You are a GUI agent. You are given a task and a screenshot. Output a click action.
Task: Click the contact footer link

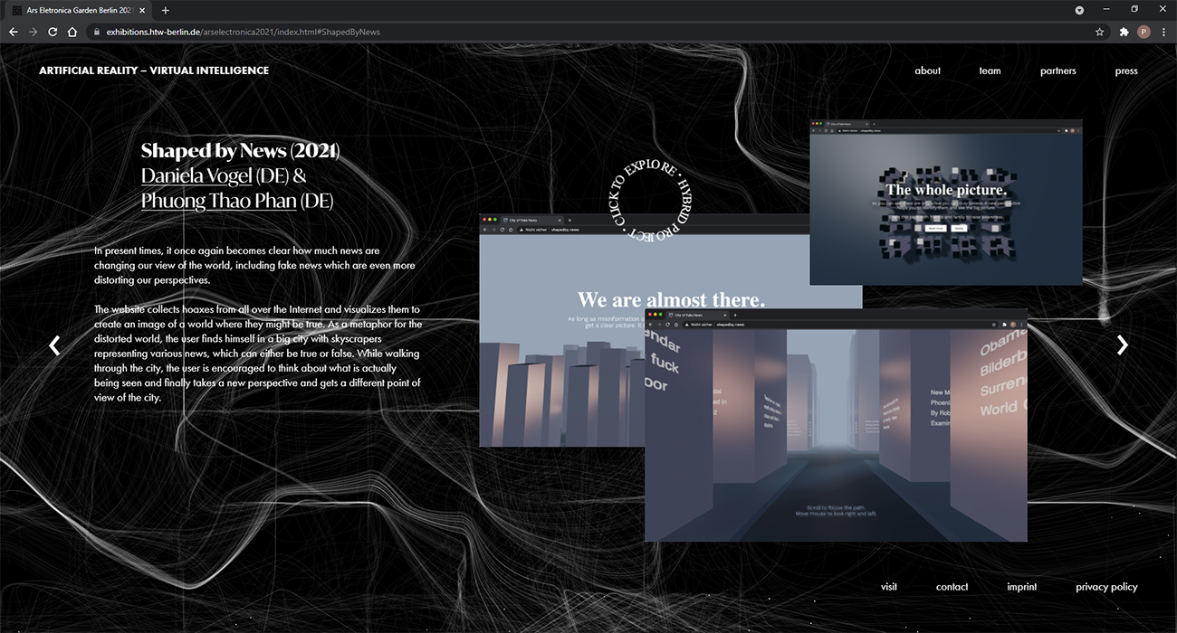point(952,587)
